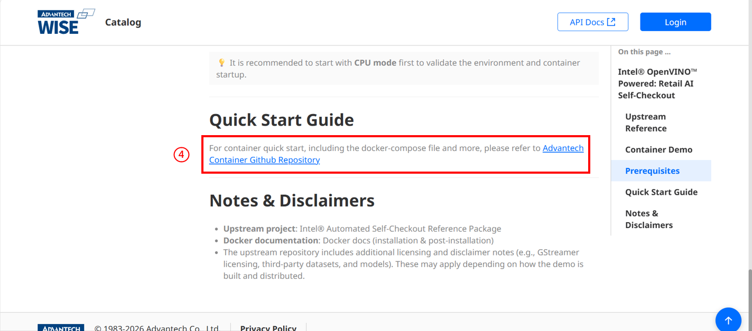Click the Notes & Disclaimers heading
This screenshot has height=331, width=752.
(x=292, y=201)
